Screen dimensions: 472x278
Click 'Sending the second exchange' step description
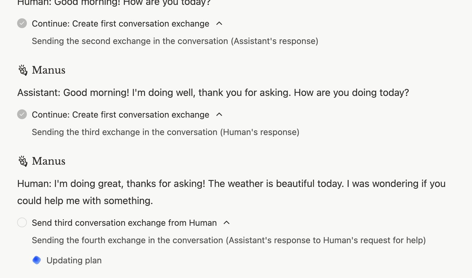(175, 41)
